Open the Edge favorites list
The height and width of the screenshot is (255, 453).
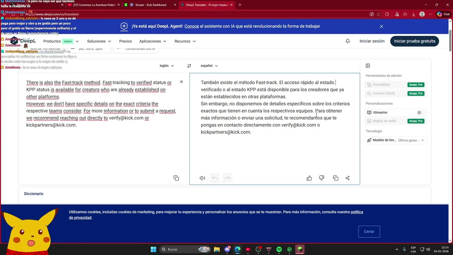(405, 14)
